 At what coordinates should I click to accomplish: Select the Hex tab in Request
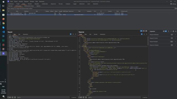[19, 34]
